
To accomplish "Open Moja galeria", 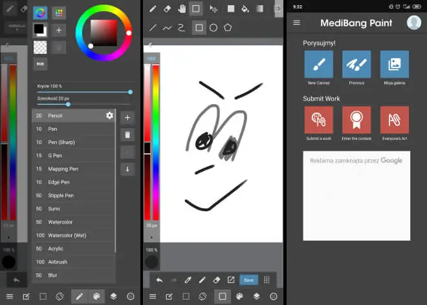I will [394, 64].
